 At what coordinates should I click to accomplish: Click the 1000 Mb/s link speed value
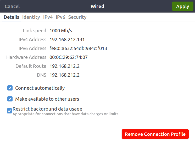click(x=61, y=31)
